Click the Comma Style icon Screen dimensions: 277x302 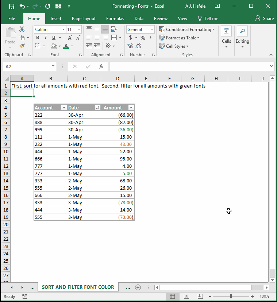pyautogui.click(x=151, y=38)
